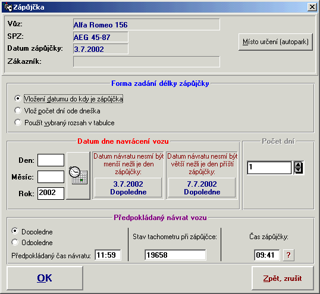Click Zpět, zrušit to cancel
Screen dimensions: 320x294
click(283, 278)
